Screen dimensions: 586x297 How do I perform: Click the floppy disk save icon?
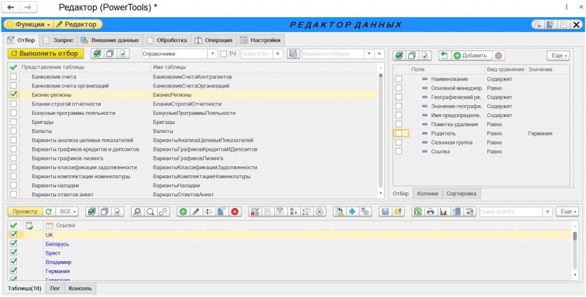[386, 211]
